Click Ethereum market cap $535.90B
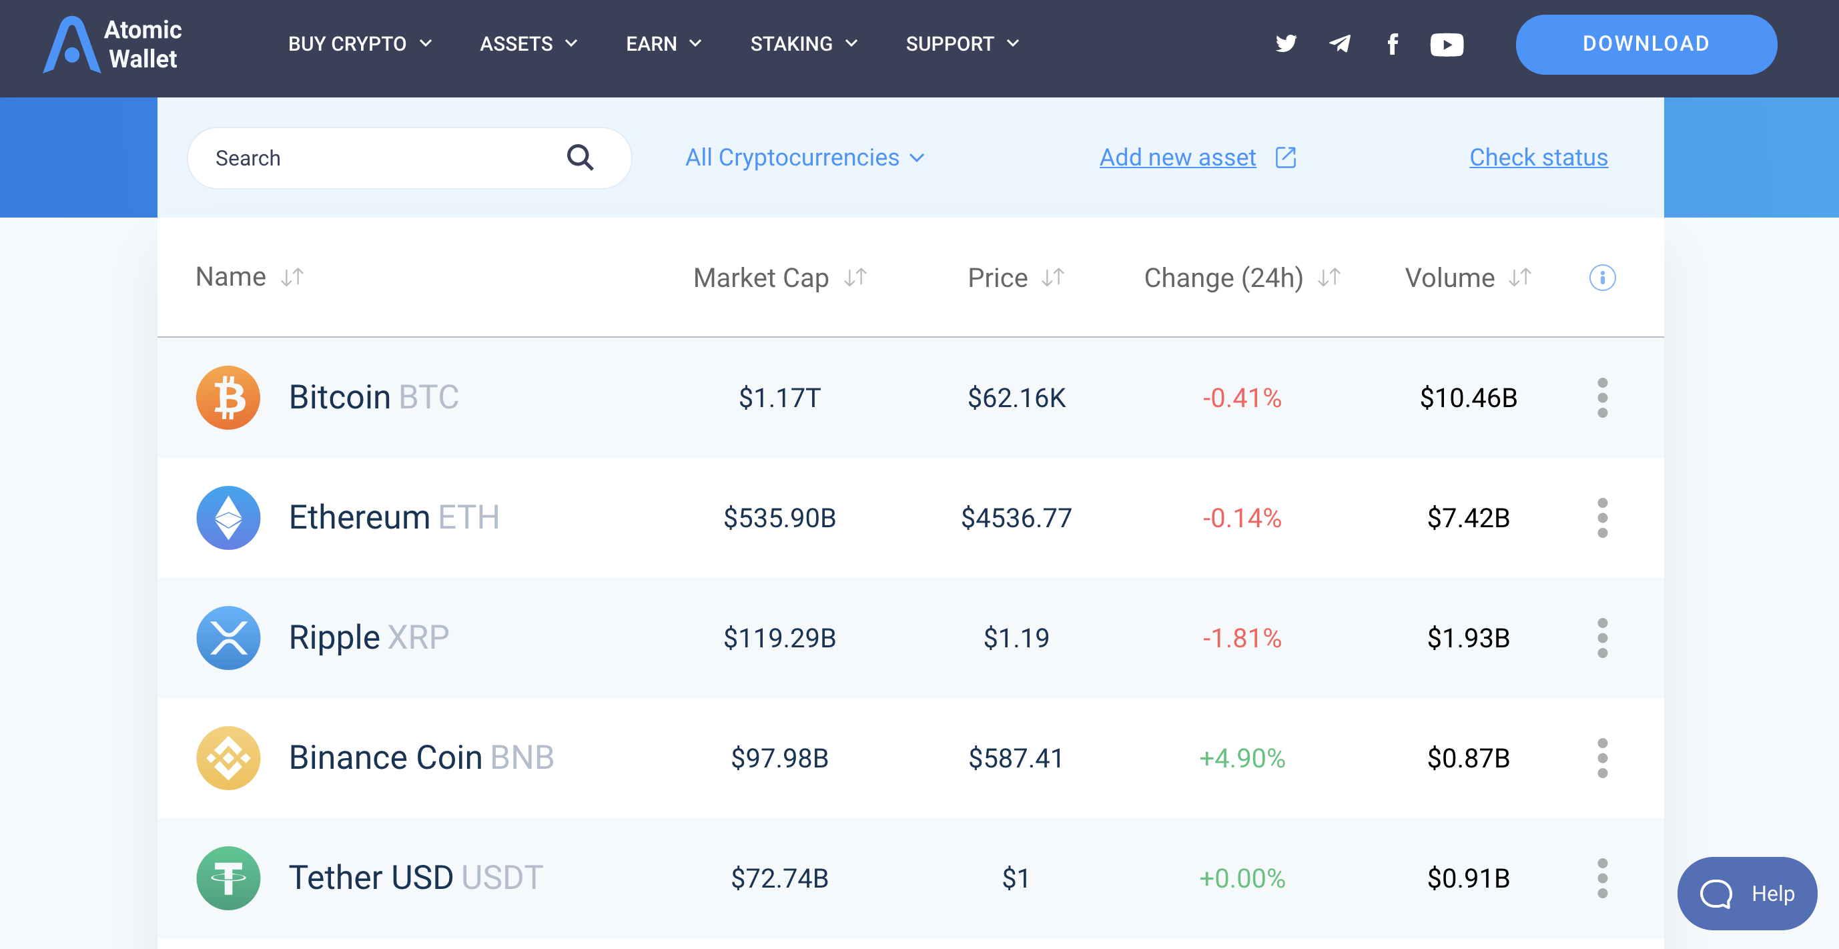 [779, 517]
